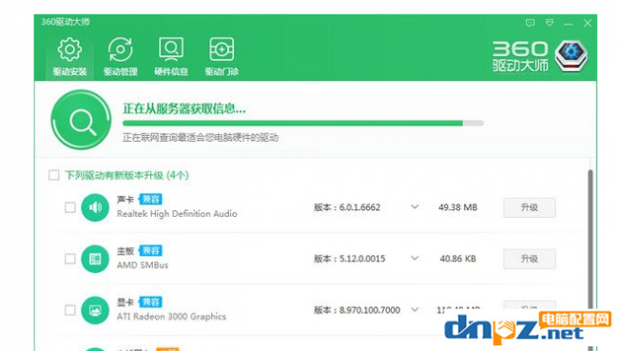Click the 下列驱动有新版本升级 (4个) heading
The image size is (618, 351).
(x=126, y=175)
